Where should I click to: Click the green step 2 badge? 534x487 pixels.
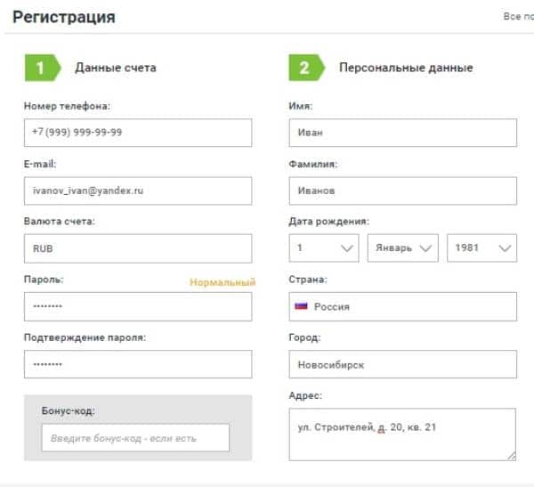pyautogui.click(x=304, y=68)
